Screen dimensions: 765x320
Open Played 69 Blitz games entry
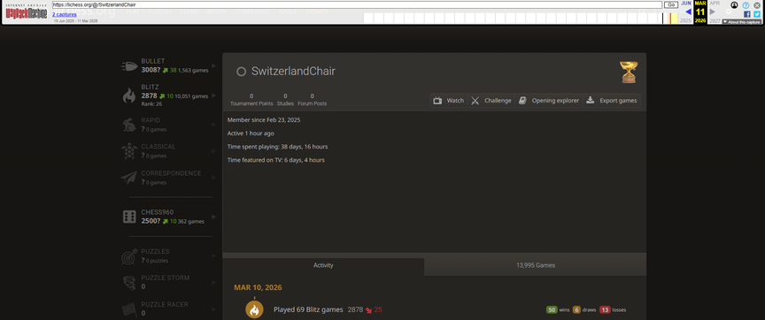tap(308, 309)
